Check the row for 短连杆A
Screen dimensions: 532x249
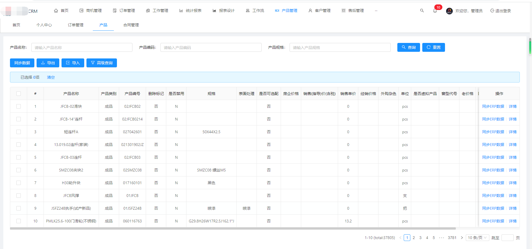19,132
